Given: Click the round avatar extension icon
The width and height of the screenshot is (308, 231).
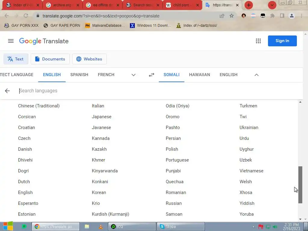Looking at the screenshot, I should pyautogui.click(x=244, y=16).
